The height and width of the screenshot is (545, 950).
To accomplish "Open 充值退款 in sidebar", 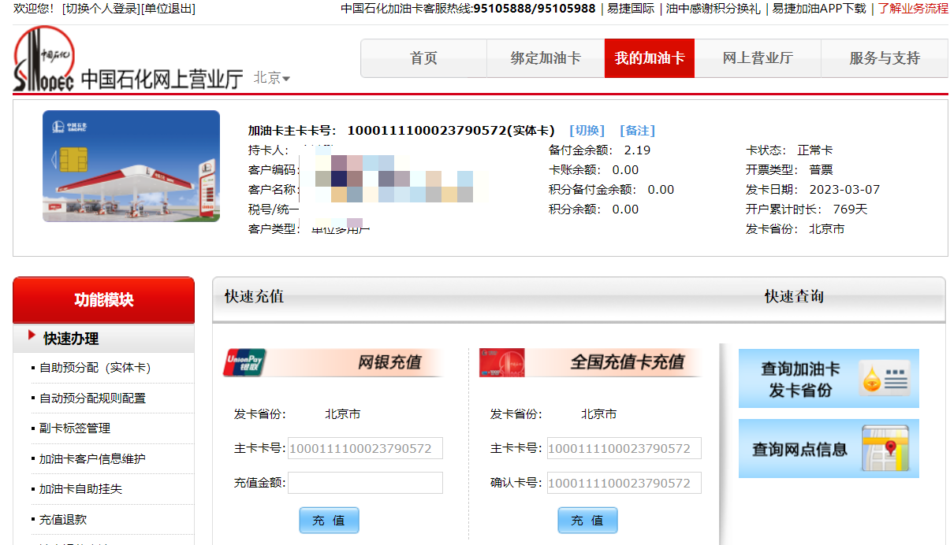I will pos(63,520).
